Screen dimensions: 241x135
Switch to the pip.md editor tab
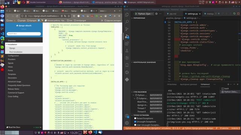click(x=172, y=14)
